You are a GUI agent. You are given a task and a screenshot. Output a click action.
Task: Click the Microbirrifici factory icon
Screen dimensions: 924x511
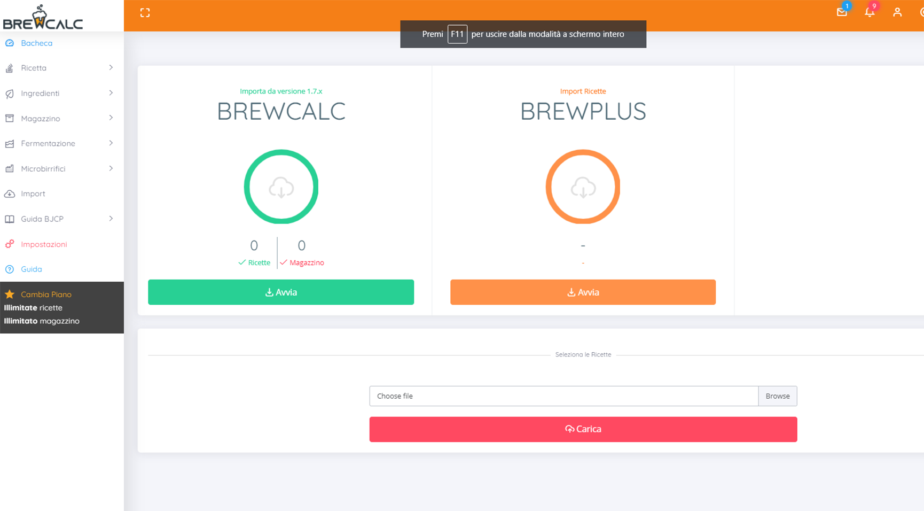tap(10, 168)
